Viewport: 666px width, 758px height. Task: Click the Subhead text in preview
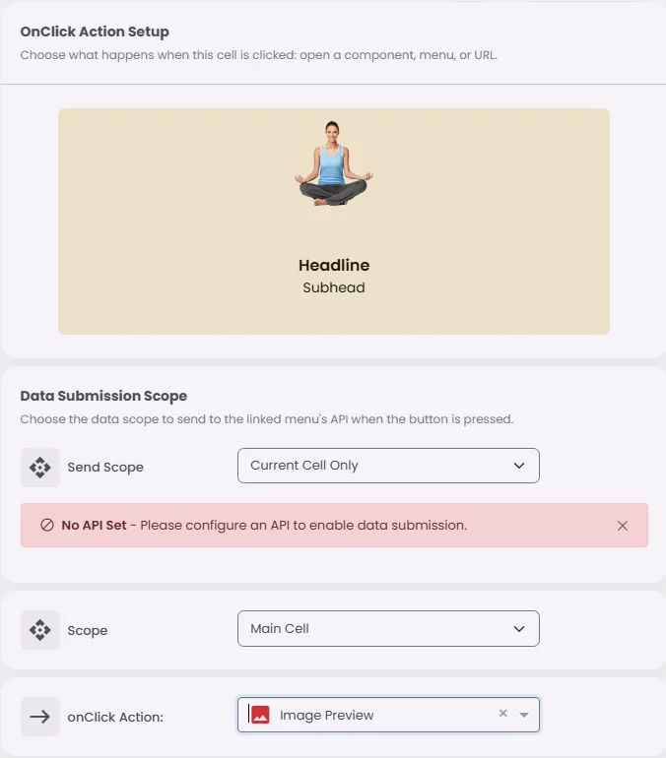point(334,287)
